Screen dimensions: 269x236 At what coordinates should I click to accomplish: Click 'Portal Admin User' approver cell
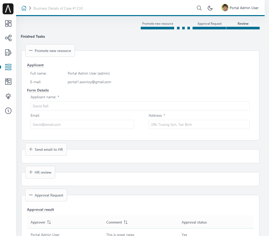coord(45,234)
